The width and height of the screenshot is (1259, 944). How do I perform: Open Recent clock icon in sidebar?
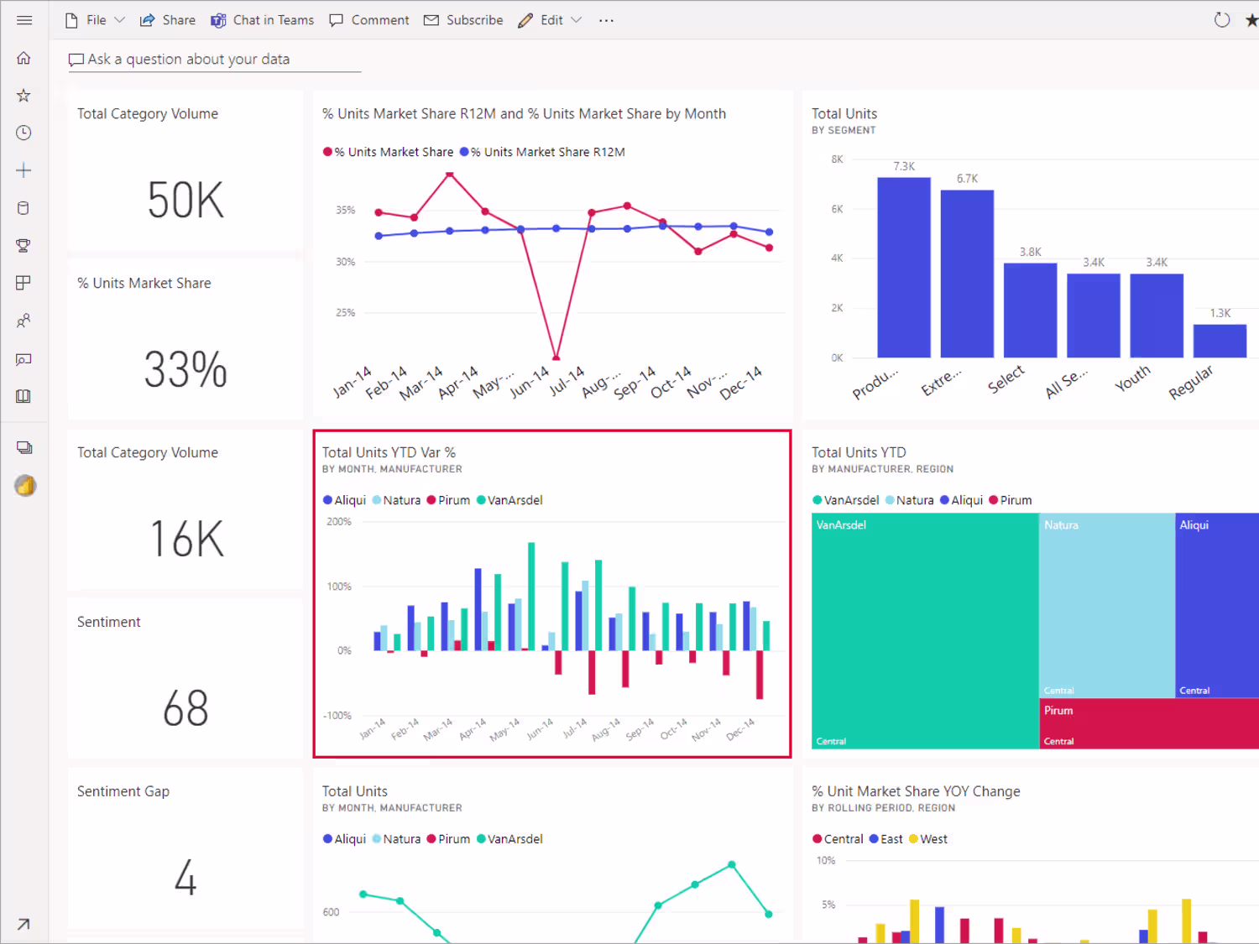tap(24, 133)
